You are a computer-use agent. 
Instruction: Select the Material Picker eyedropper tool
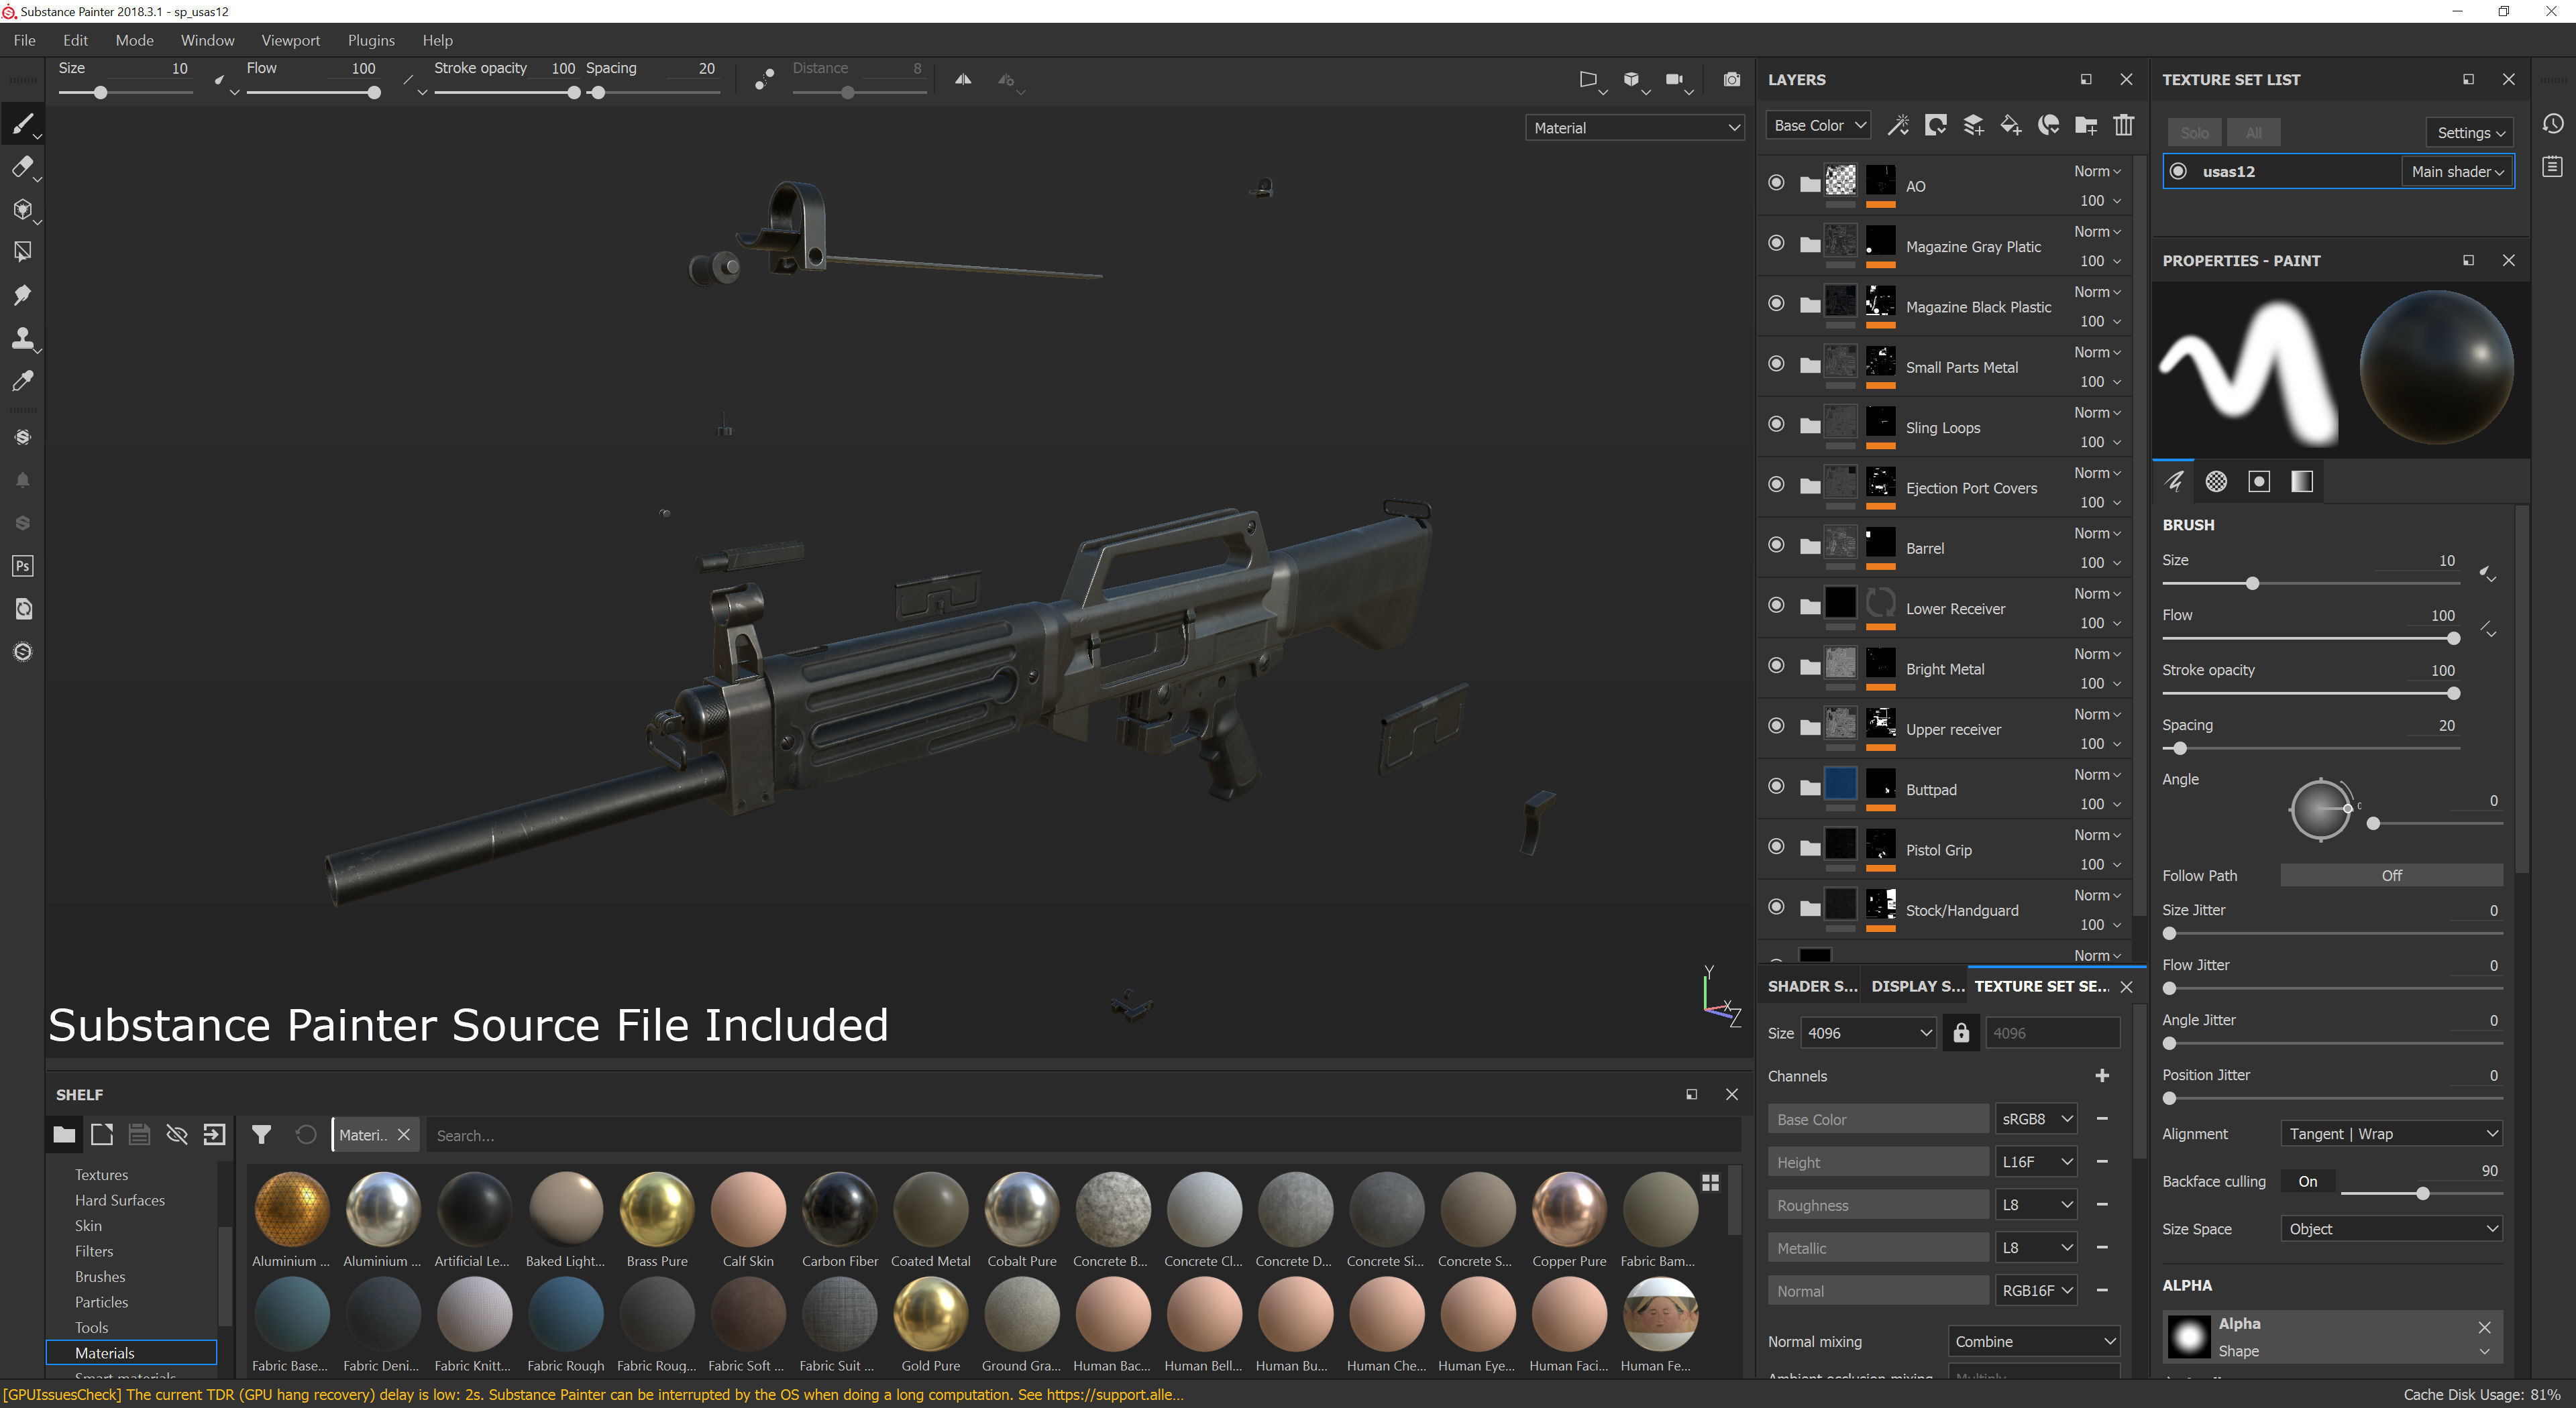(22, 381)
